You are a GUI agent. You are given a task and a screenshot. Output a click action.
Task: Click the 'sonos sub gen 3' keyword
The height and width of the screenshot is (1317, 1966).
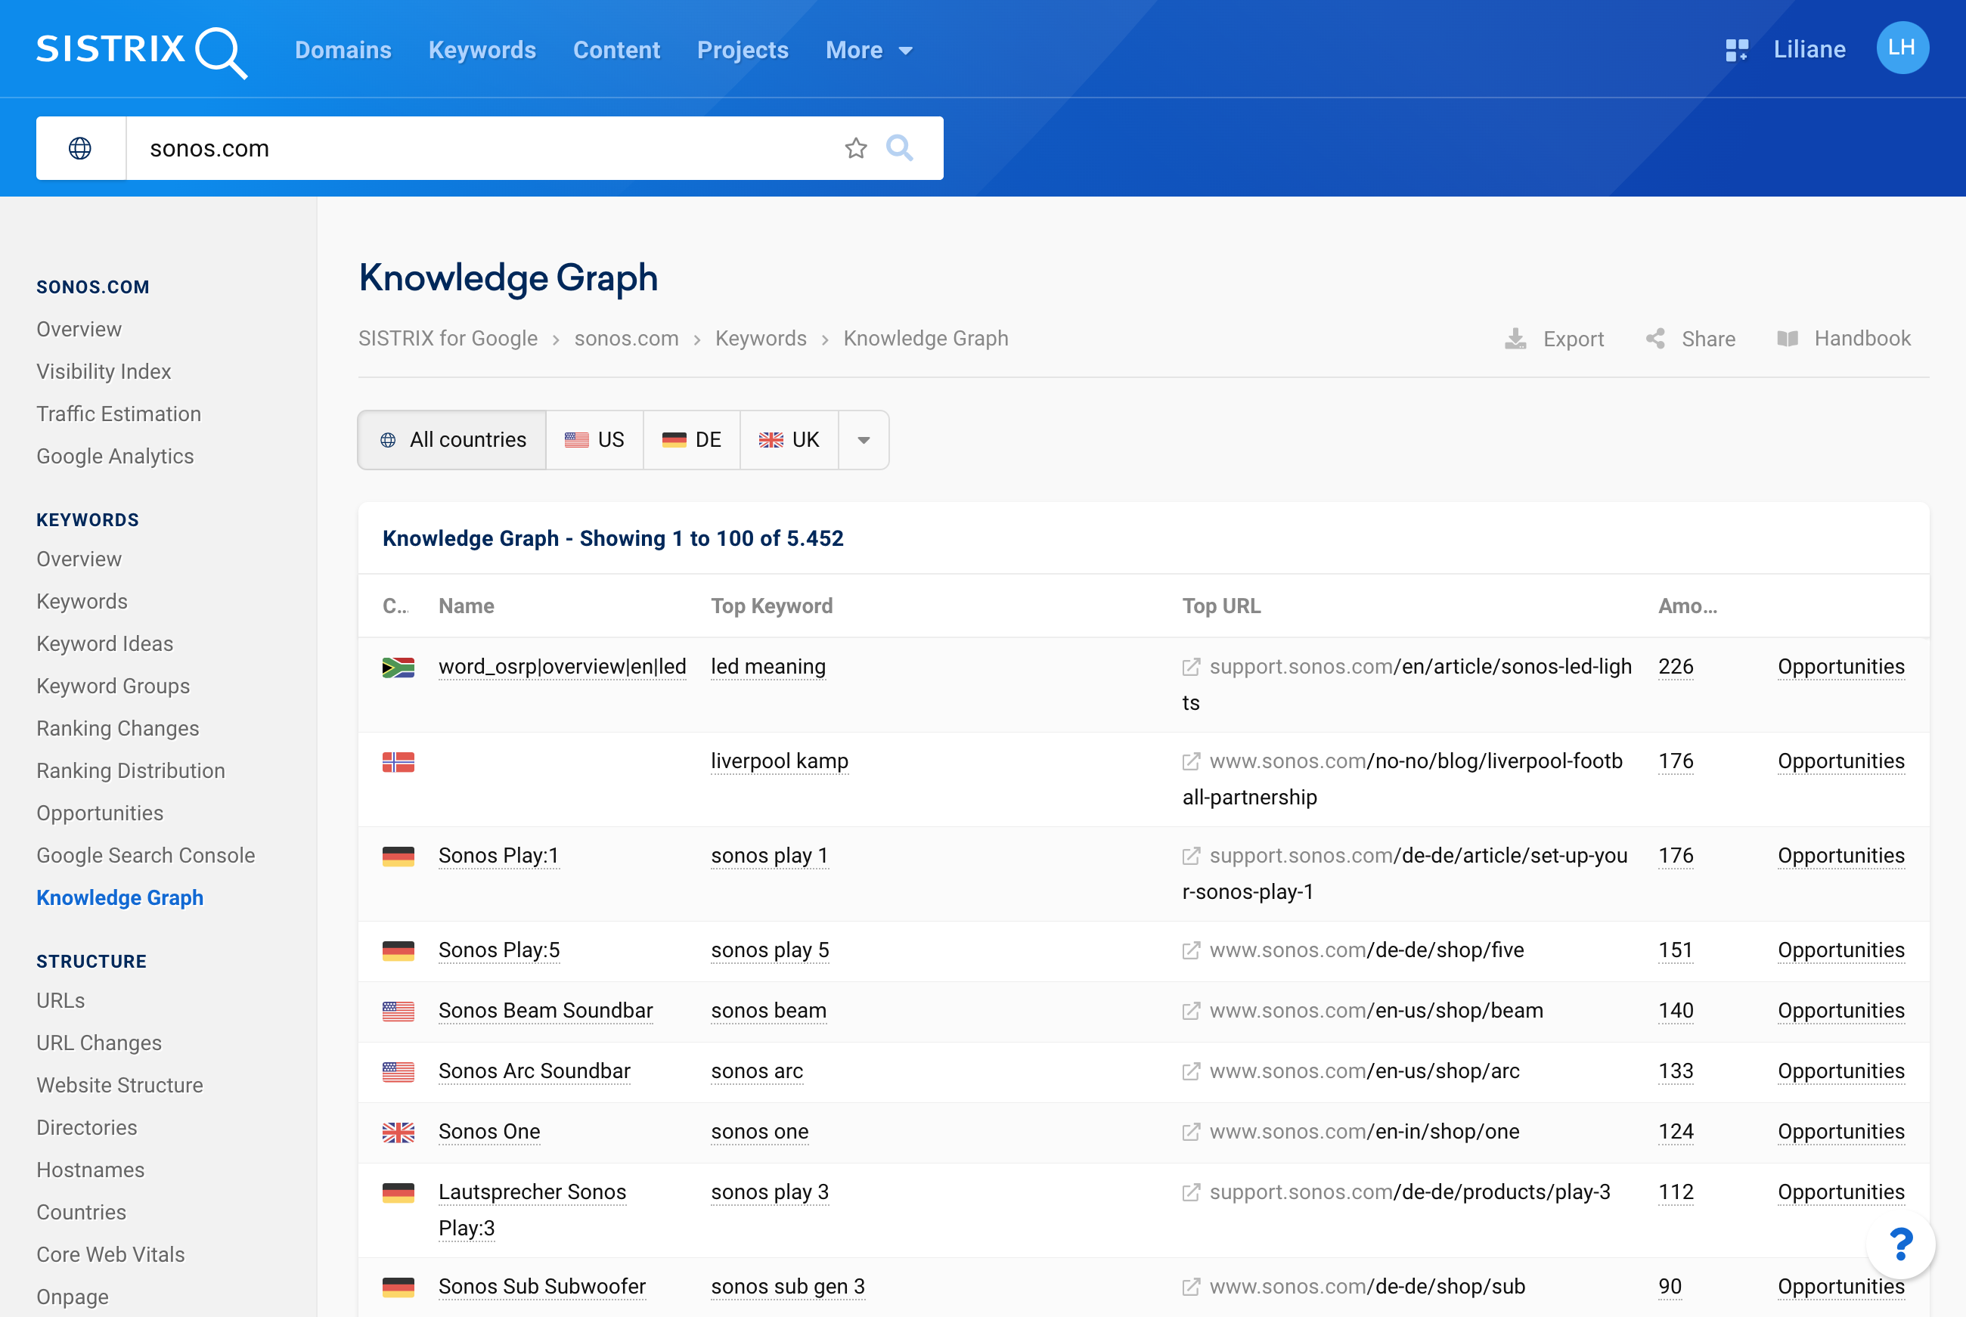(x=788, y=1287)
